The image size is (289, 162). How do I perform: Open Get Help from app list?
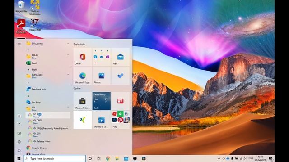point(47,102)
